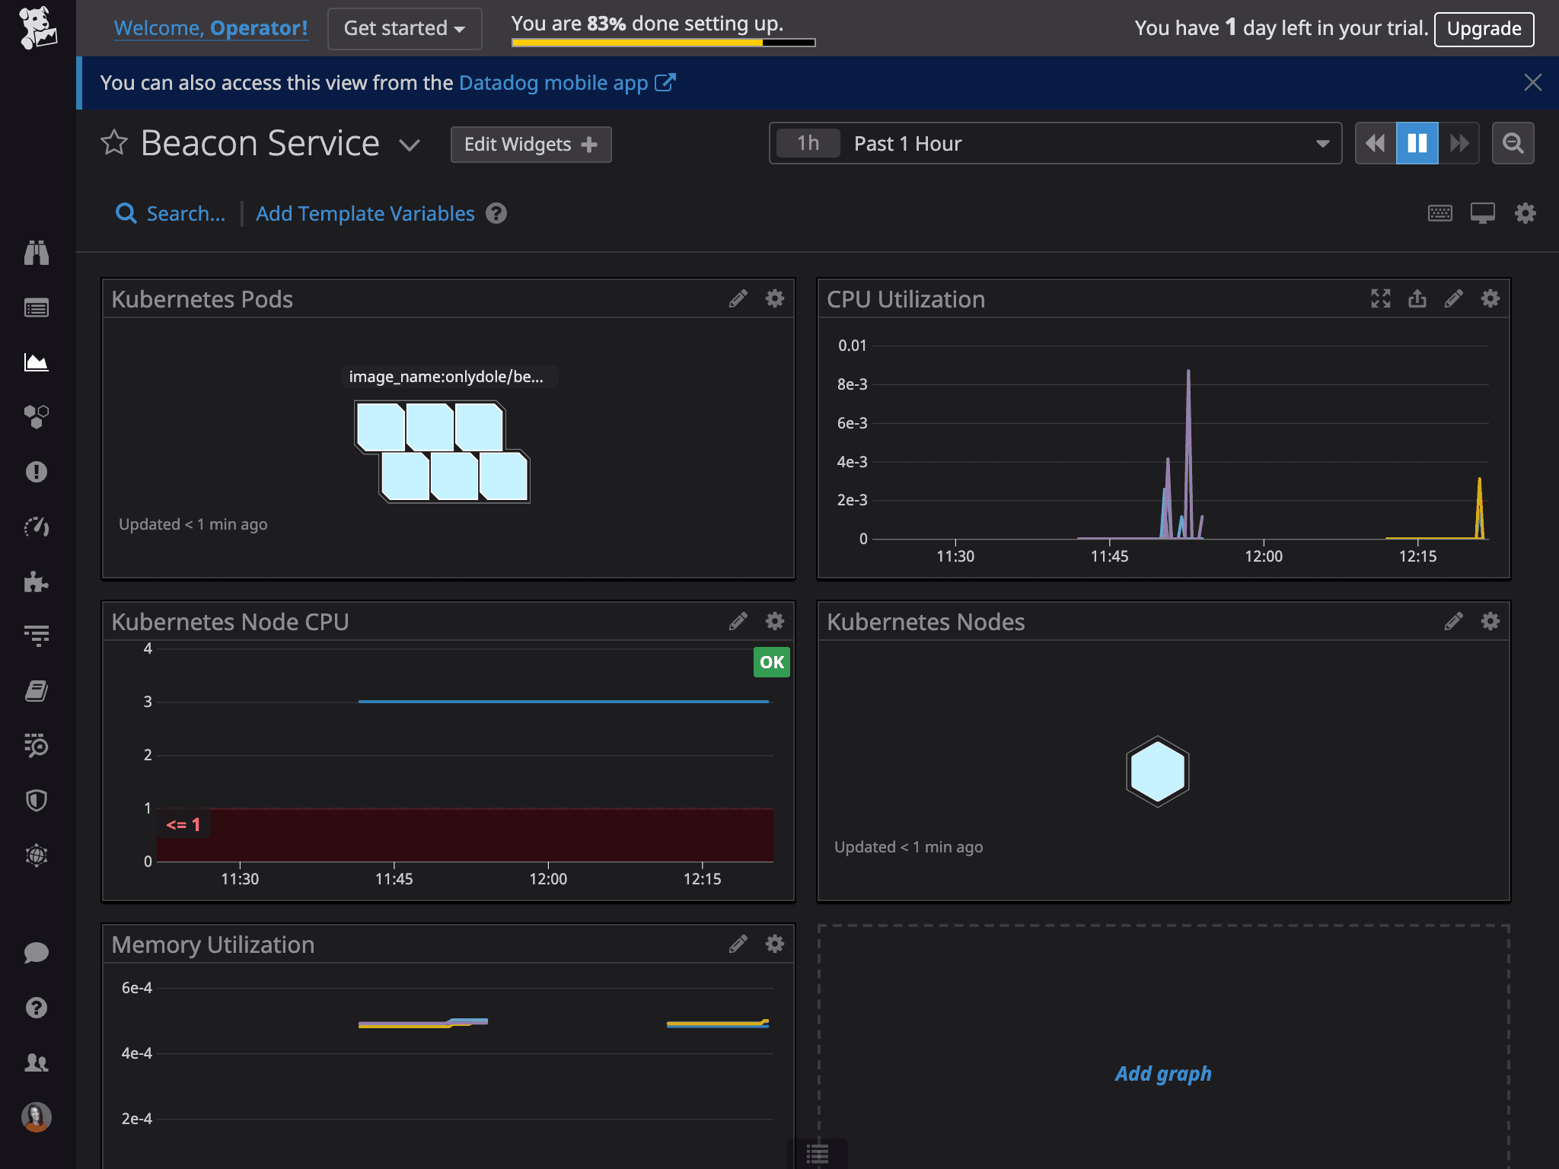Open keyboard shortcuts via the keyboard icon

pos(1439,214)
